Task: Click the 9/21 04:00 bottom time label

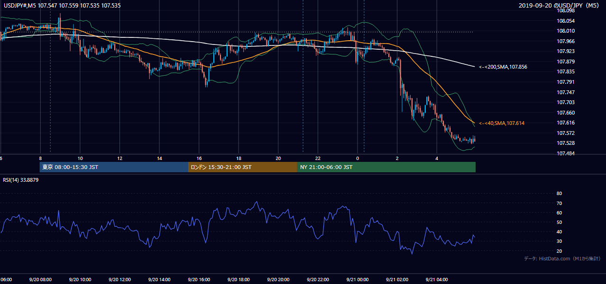Action: click(436, 280)
